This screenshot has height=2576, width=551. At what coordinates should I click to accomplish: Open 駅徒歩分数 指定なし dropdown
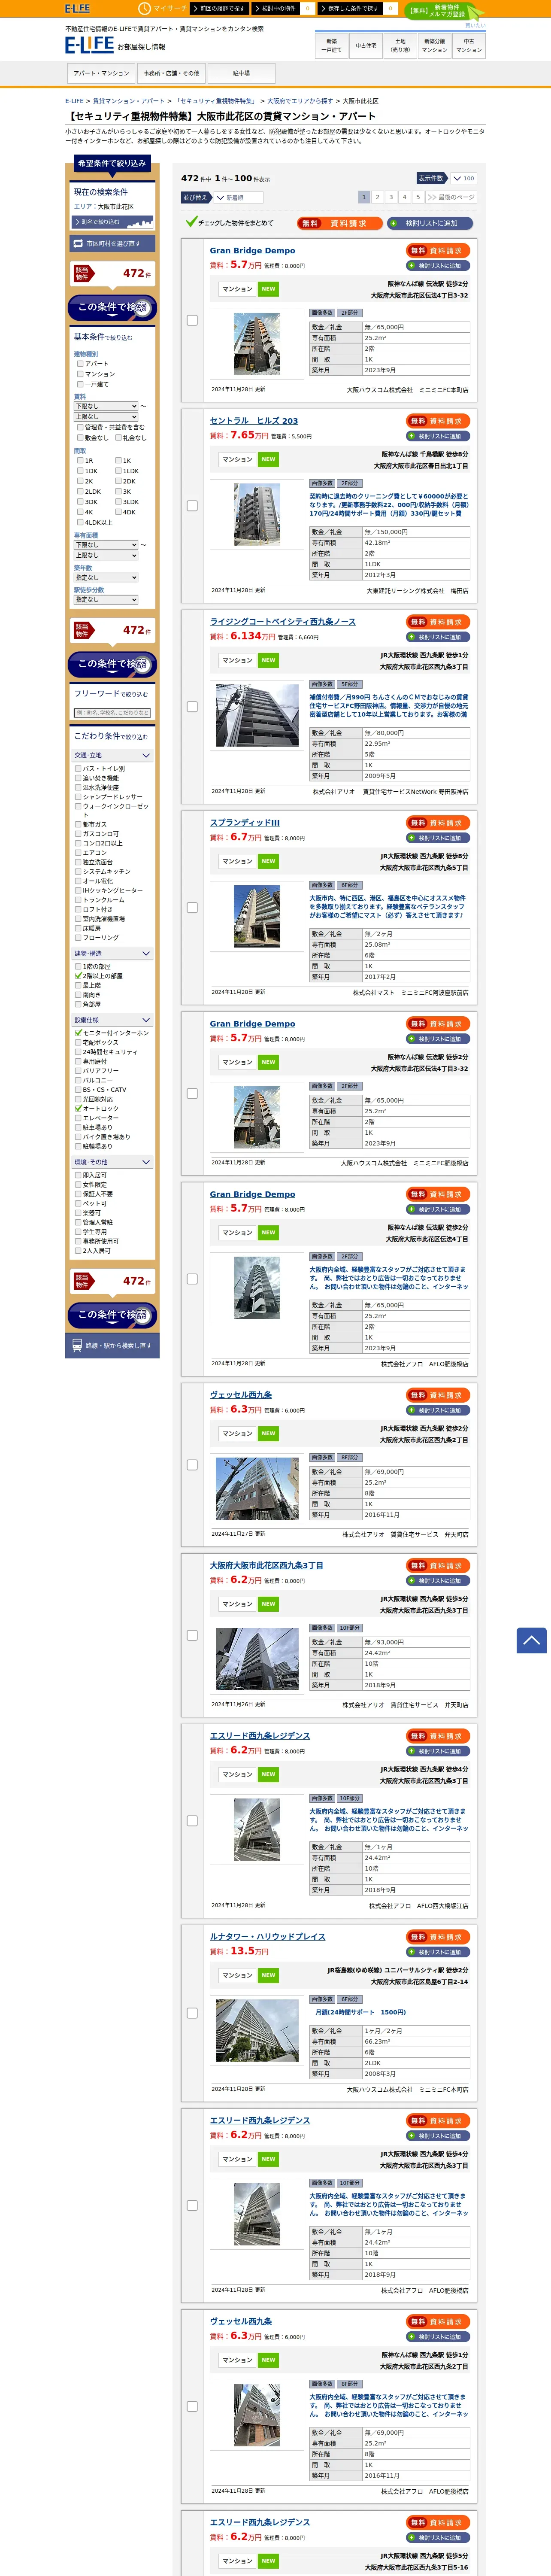(106, 600)
